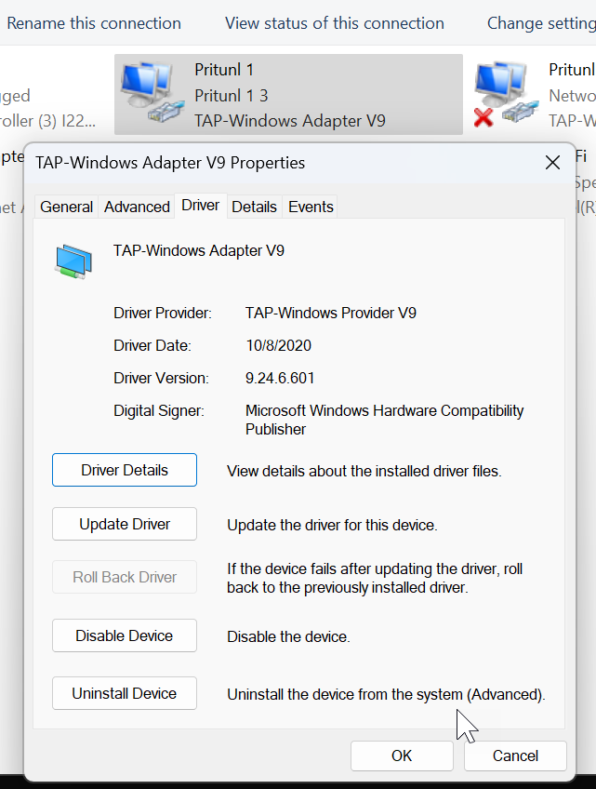Click the Update Driver button
The height and width of the screenshot is (789, 596).
[125, 524]
